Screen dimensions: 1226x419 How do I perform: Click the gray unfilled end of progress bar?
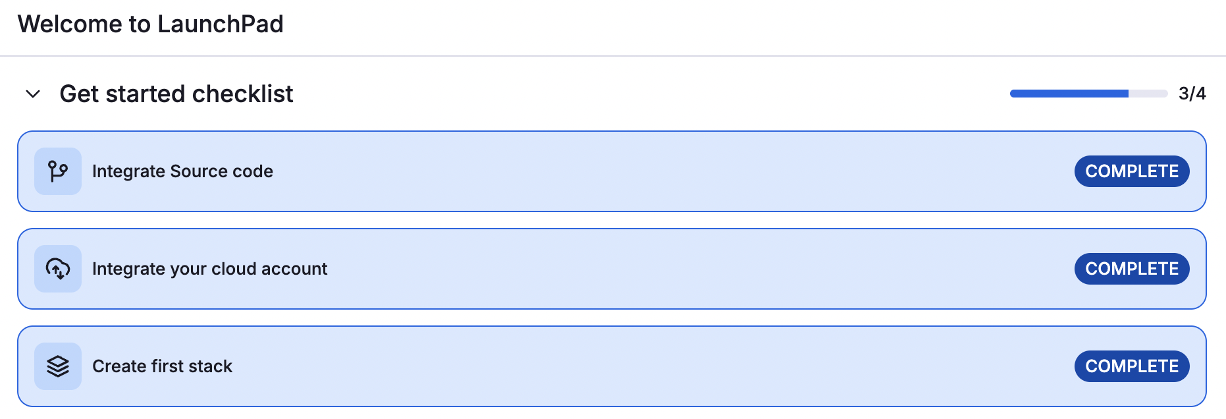(x=1149, y=94)
